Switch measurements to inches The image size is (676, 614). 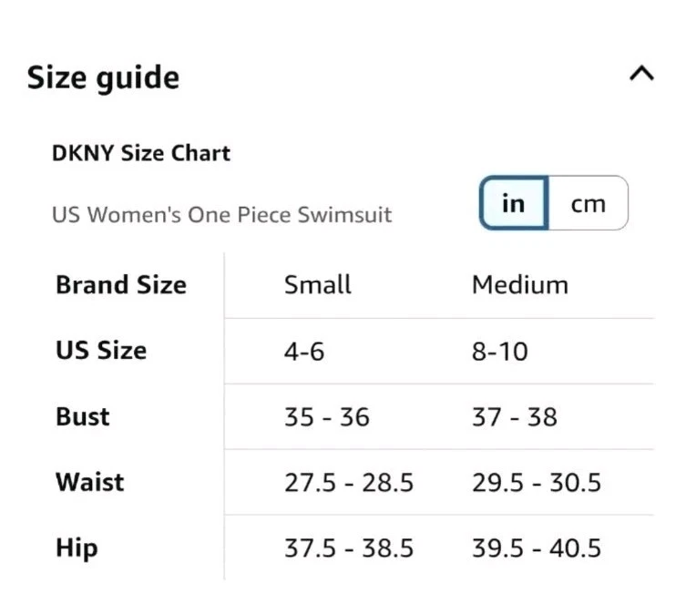(x=514, y=203)
